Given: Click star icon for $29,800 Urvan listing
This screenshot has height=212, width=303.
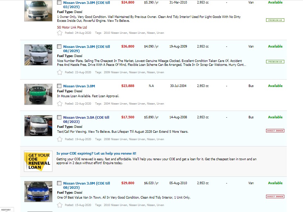Looking at the screenshot, I should [x=59, y=205].
